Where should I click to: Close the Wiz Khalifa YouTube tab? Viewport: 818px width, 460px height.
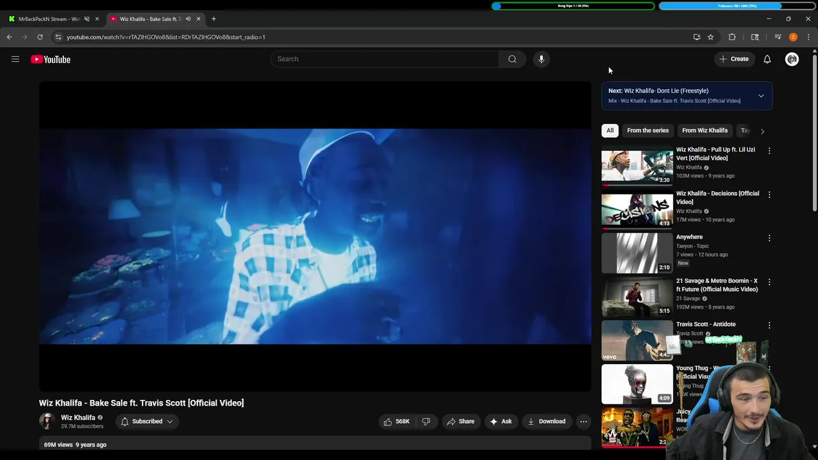point(198,19)
